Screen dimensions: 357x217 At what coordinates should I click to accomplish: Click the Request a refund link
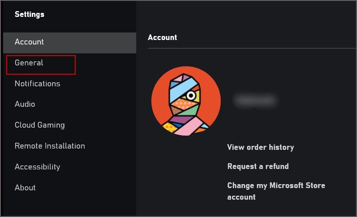click(x=258, y=166)
